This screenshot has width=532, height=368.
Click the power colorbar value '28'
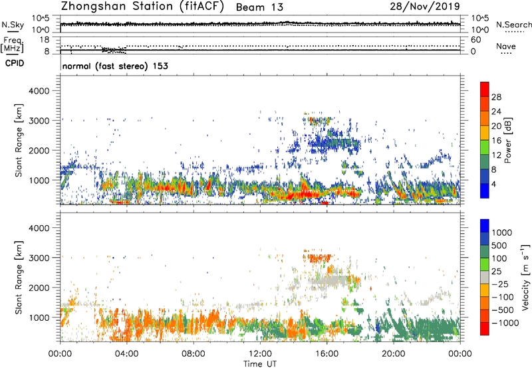[x=496, y=97]
